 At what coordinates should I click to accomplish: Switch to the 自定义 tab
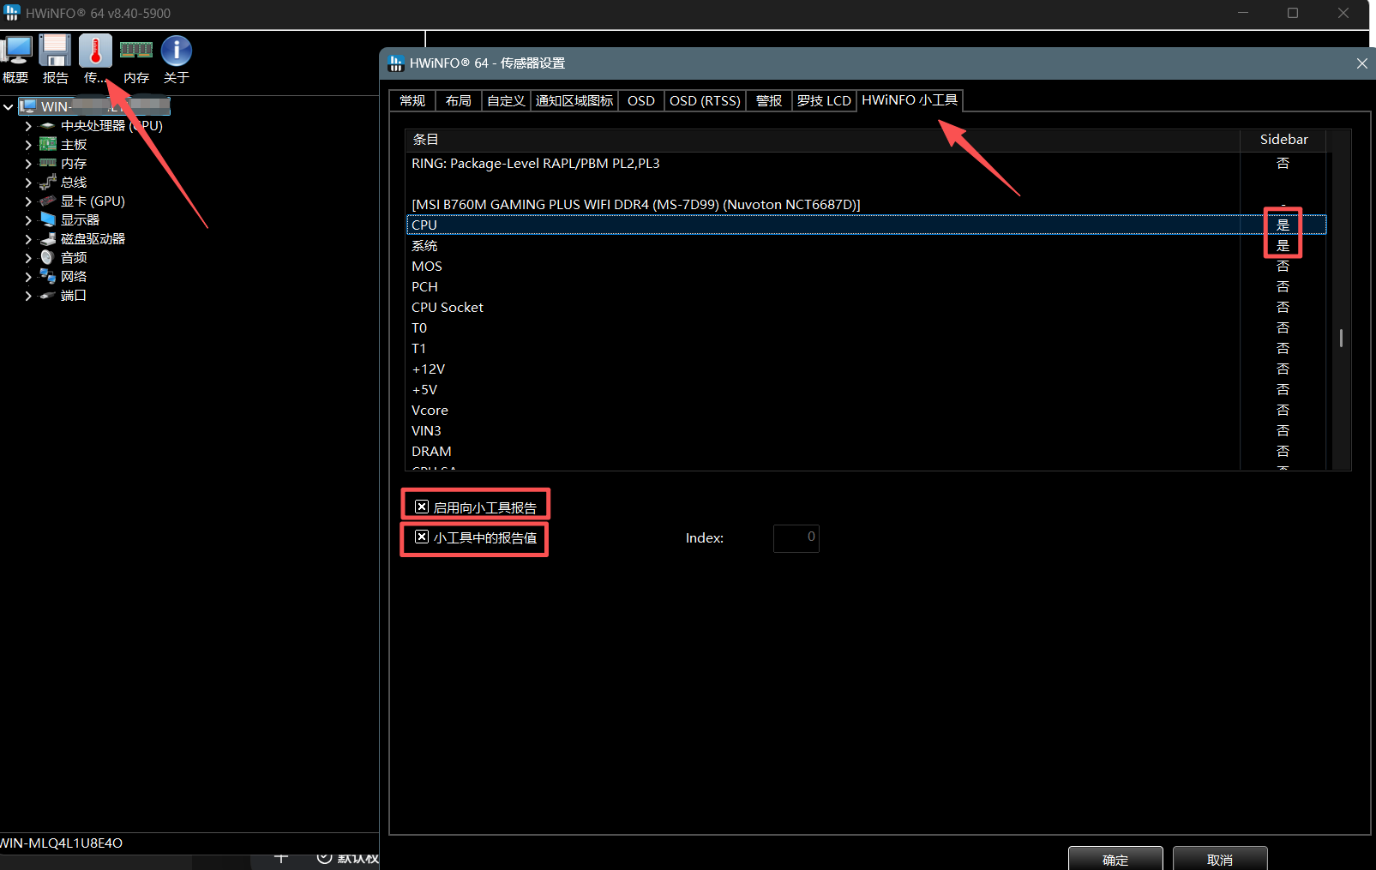507,101
